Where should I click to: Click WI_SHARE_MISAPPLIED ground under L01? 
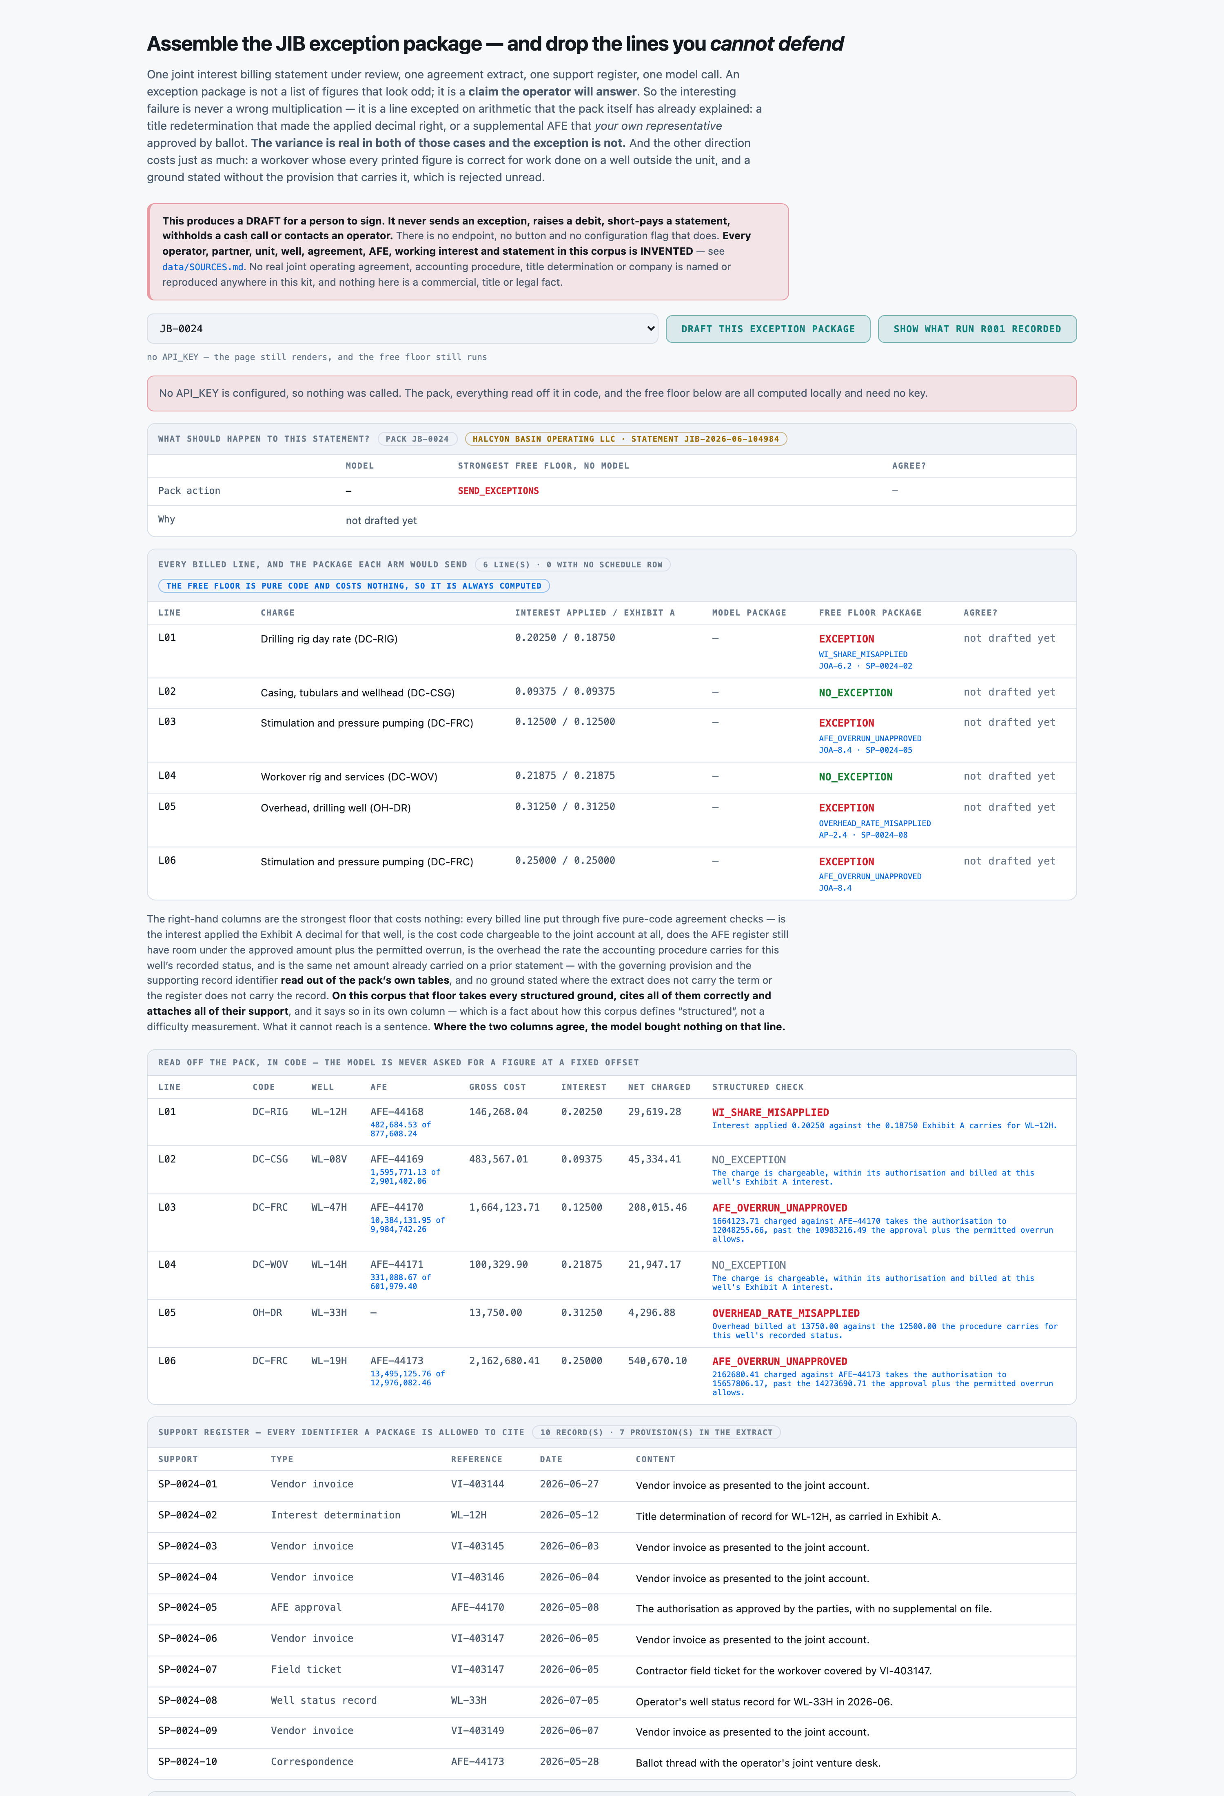863,655
